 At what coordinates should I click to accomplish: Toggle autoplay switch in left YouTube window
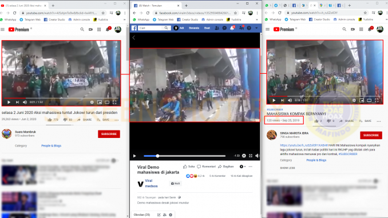[x=113, y=161]
